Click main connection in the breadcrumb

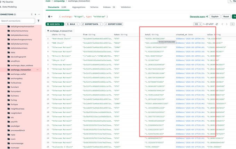point(48,1)
